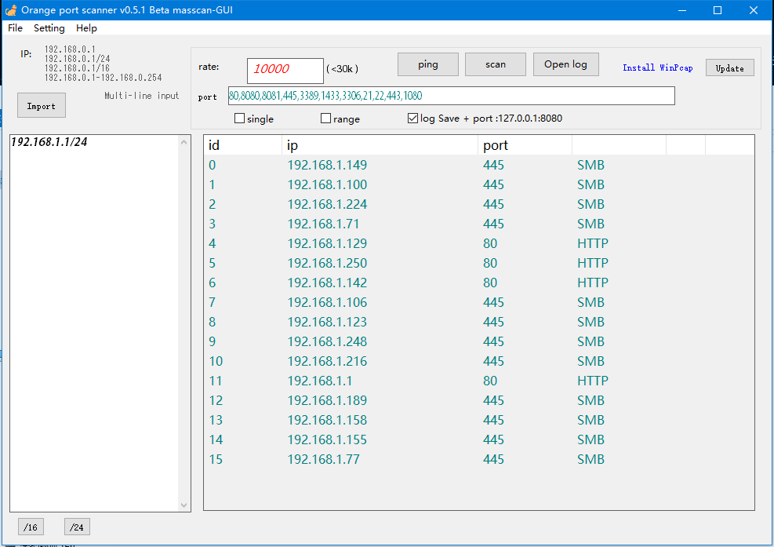This screenshot has width=774, height=547.
Task: Select result row with IP 192.168.1.250
Action: click(327, 263)
